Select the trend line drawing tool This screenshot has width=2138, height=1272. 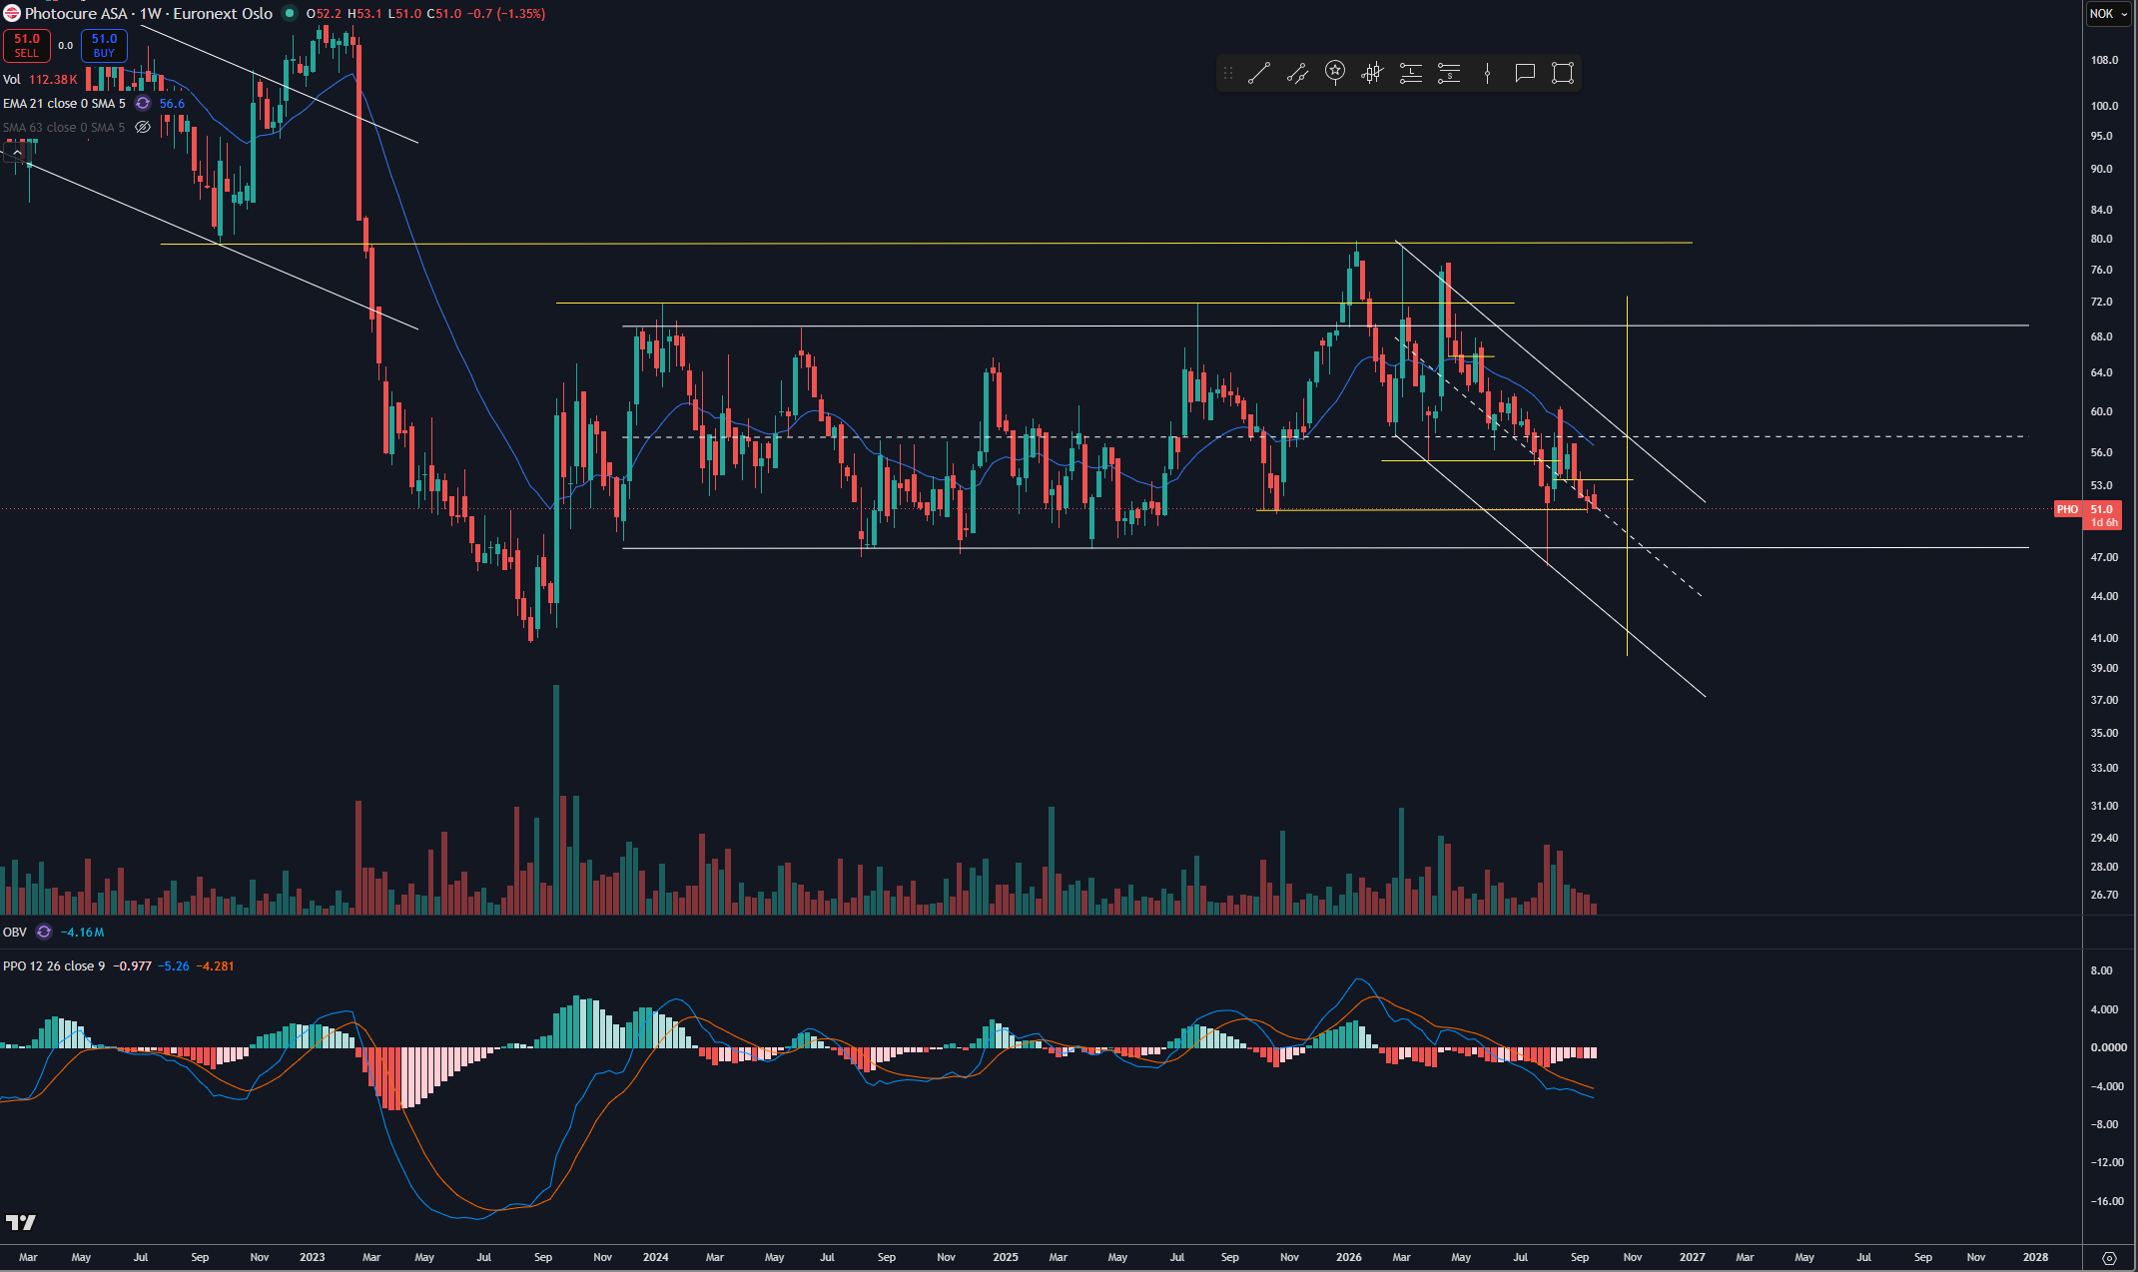[1258, 73]
